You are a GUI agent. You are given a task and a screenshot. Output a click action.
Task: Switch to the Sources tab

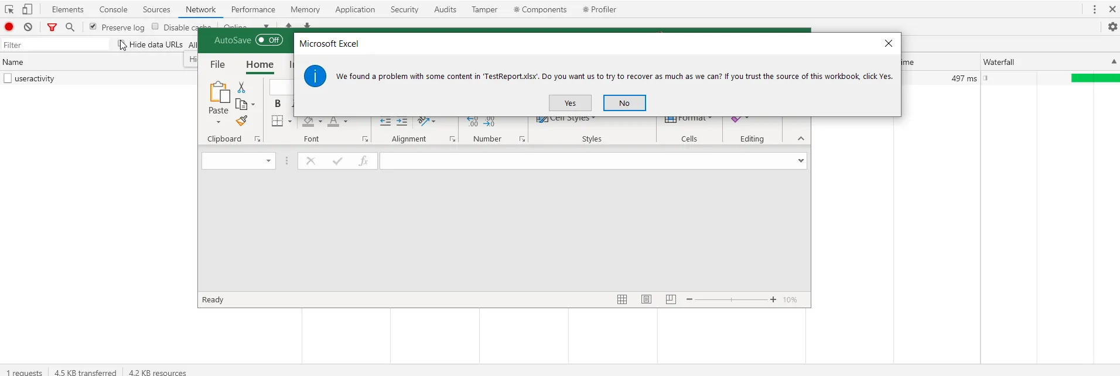156,9
